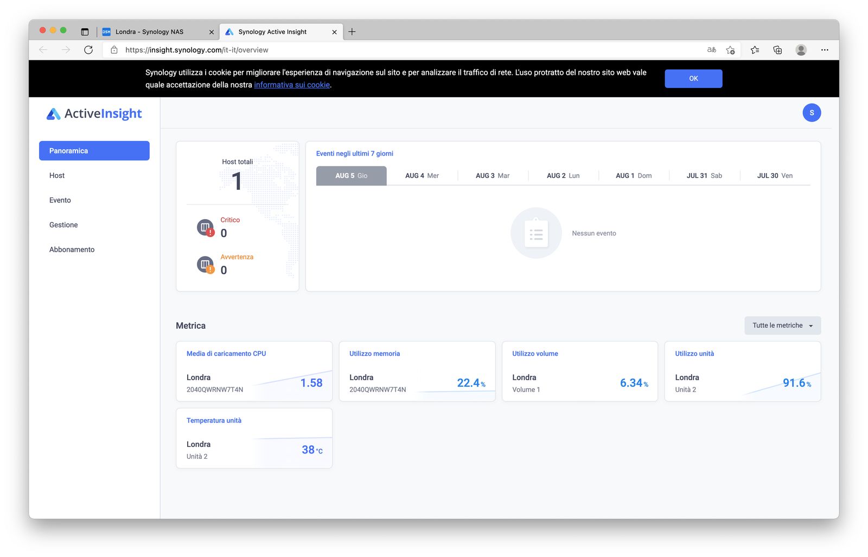Open a new browser tab with plus
868x557 pixels.
[x=352, y=31]
